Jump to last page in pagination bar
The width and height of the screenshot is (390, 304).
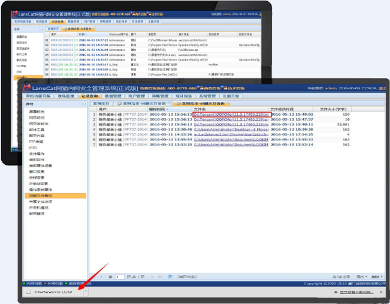coord(159,277)
